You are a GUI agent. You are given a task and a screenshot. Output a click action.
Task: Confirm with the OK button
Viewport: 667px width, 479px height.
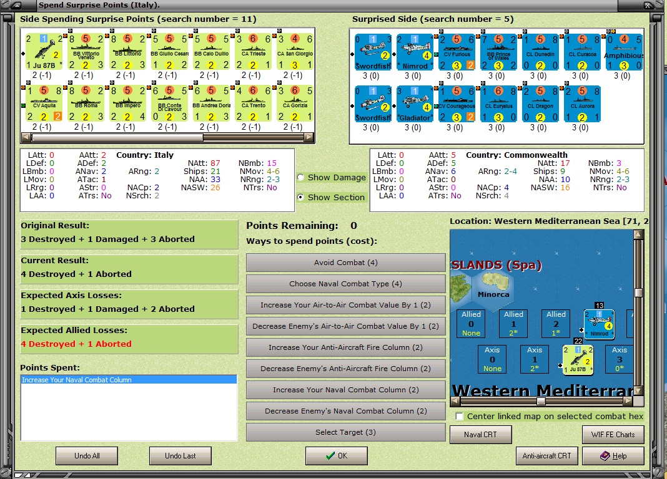pos(337,456)
